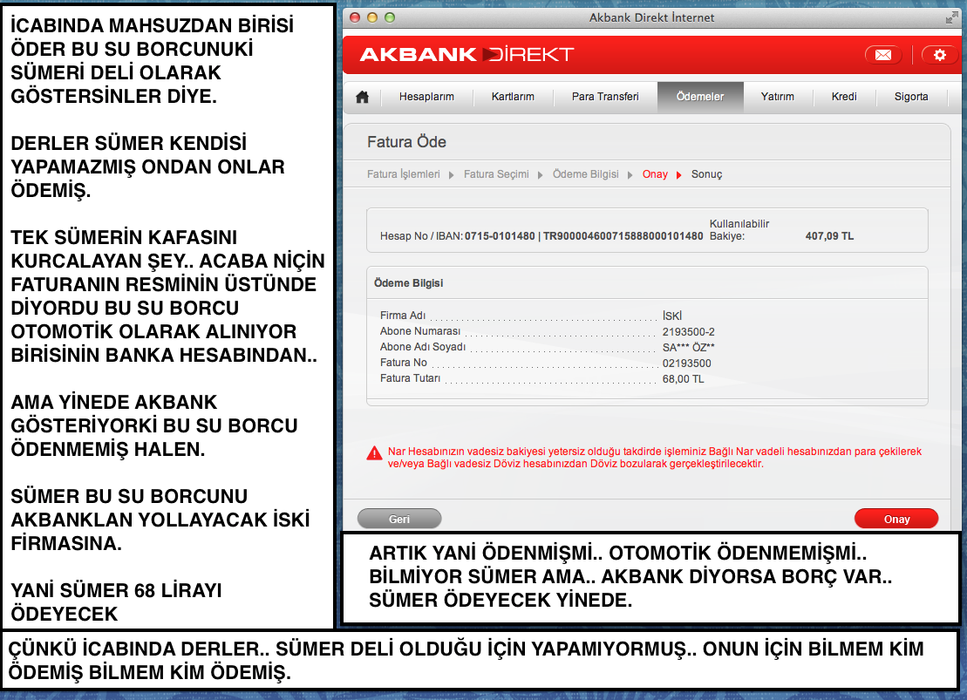Viewport: 967px width, 700px height.
Task: Confirm payment with the Onay button
Action: pyautogui.click(x=896, y=519)
